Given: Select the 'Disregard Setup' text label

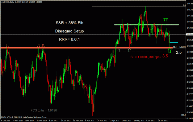Looking at the screenshot, I should click(x=69, y=31).
